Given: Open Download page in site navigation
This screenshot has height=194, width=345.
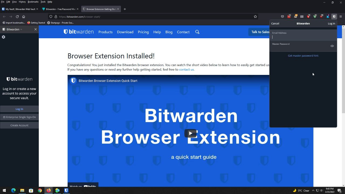Looking at the screenshot, I should pyautogui.click(x=125, y=32).
